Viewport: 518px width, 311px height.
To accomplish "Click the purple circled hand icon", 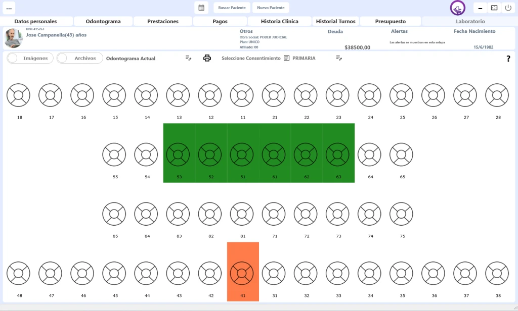I will click(x=458, y=8).
